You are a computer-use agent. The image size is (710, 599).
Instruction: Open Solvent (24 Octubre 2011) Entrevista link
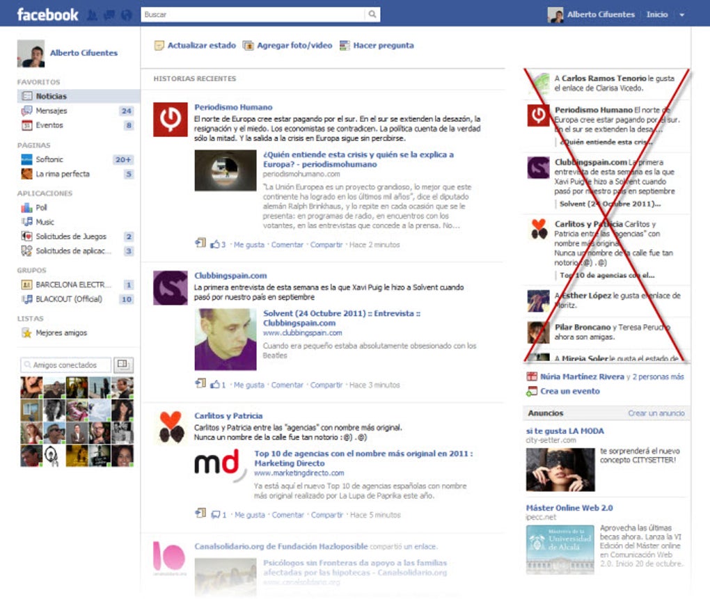pyautogui.click(x=342, y=318)
